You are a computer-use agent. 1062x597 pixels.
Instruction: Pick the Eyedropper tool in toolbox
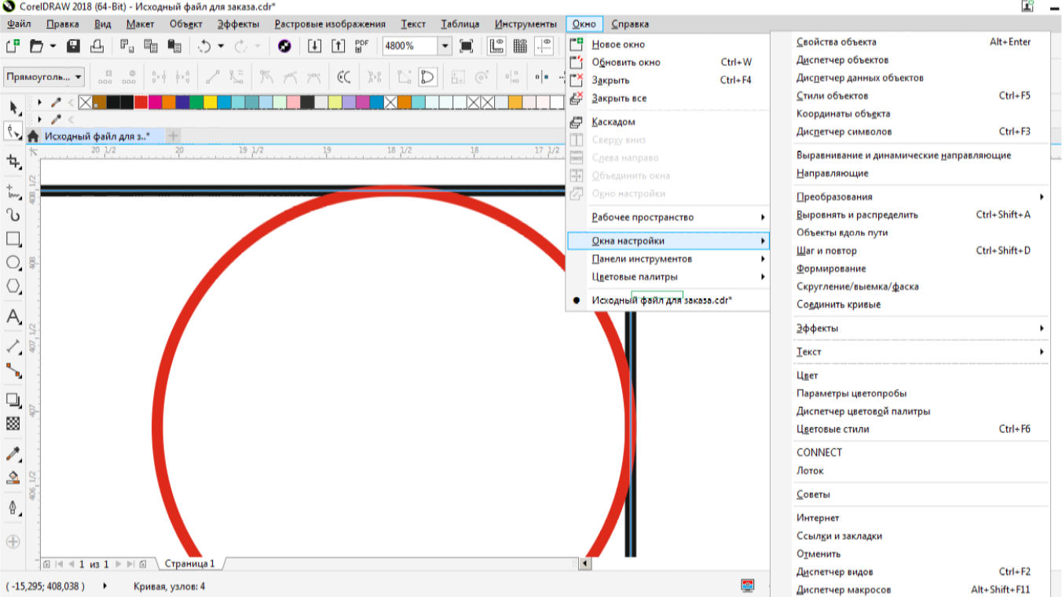click(13, 454)
